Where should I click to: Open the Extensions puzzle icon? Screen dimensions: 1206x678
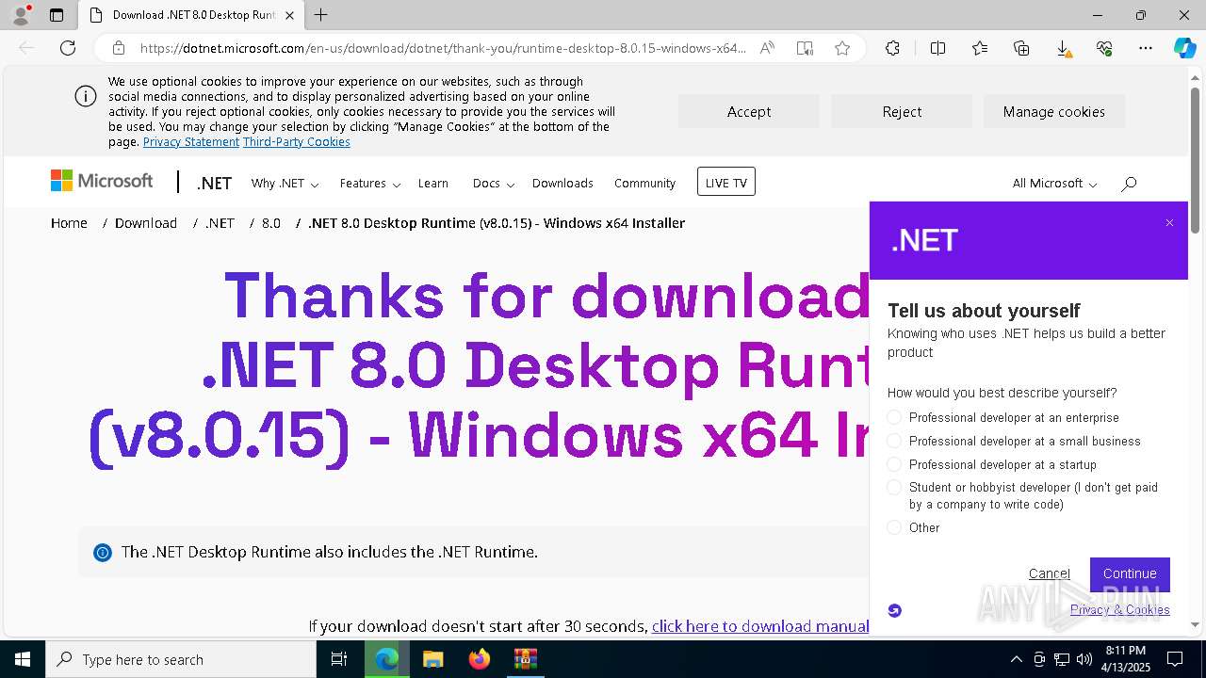[x=892, y=48]
